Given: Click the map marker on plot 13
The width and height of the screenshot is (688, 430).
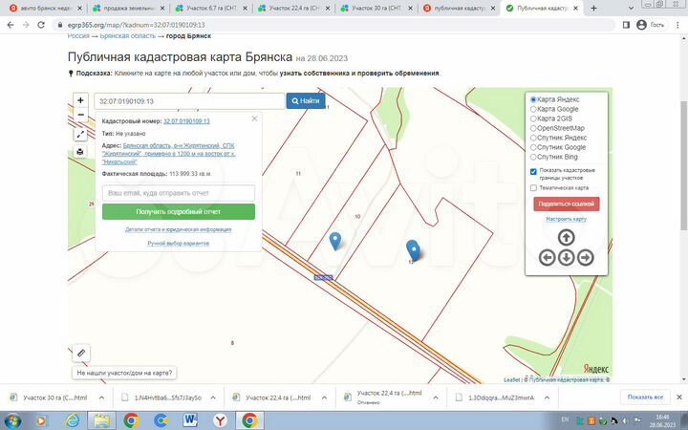Looking at the screenshot, I should click(x=413, y=250).
